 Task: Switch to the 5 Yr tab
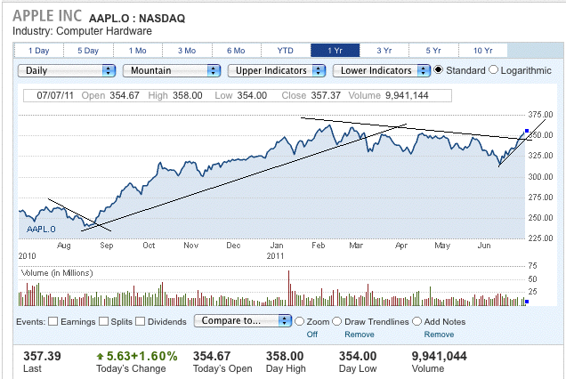tap(433, 51)
